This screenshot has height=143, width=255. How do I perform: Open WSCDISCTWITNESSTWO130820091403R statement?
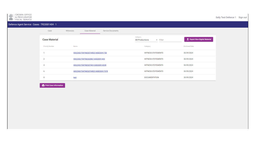90,65
